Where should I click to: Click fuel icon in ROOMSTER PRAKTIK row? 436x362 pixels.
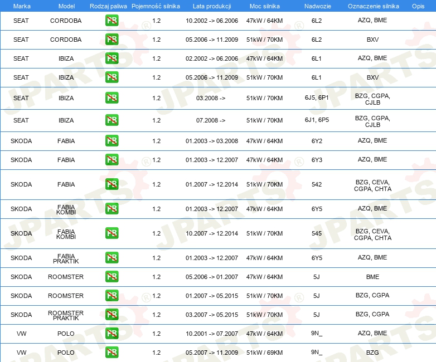click(x=112, y=314)
